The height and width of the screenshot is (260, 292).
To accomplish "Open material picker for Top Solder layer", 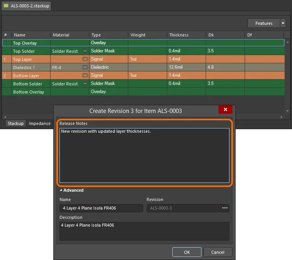I will (85, 51).
